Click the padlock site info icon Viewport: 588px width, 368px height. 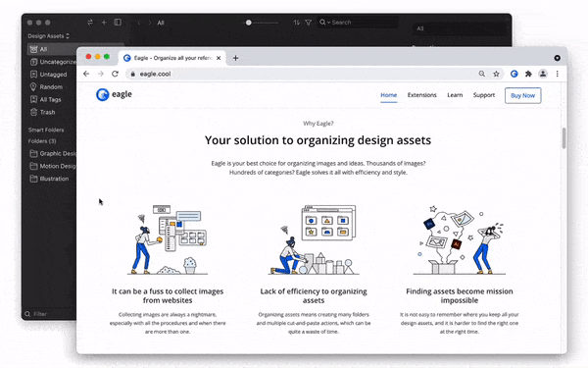pos(132,74)
